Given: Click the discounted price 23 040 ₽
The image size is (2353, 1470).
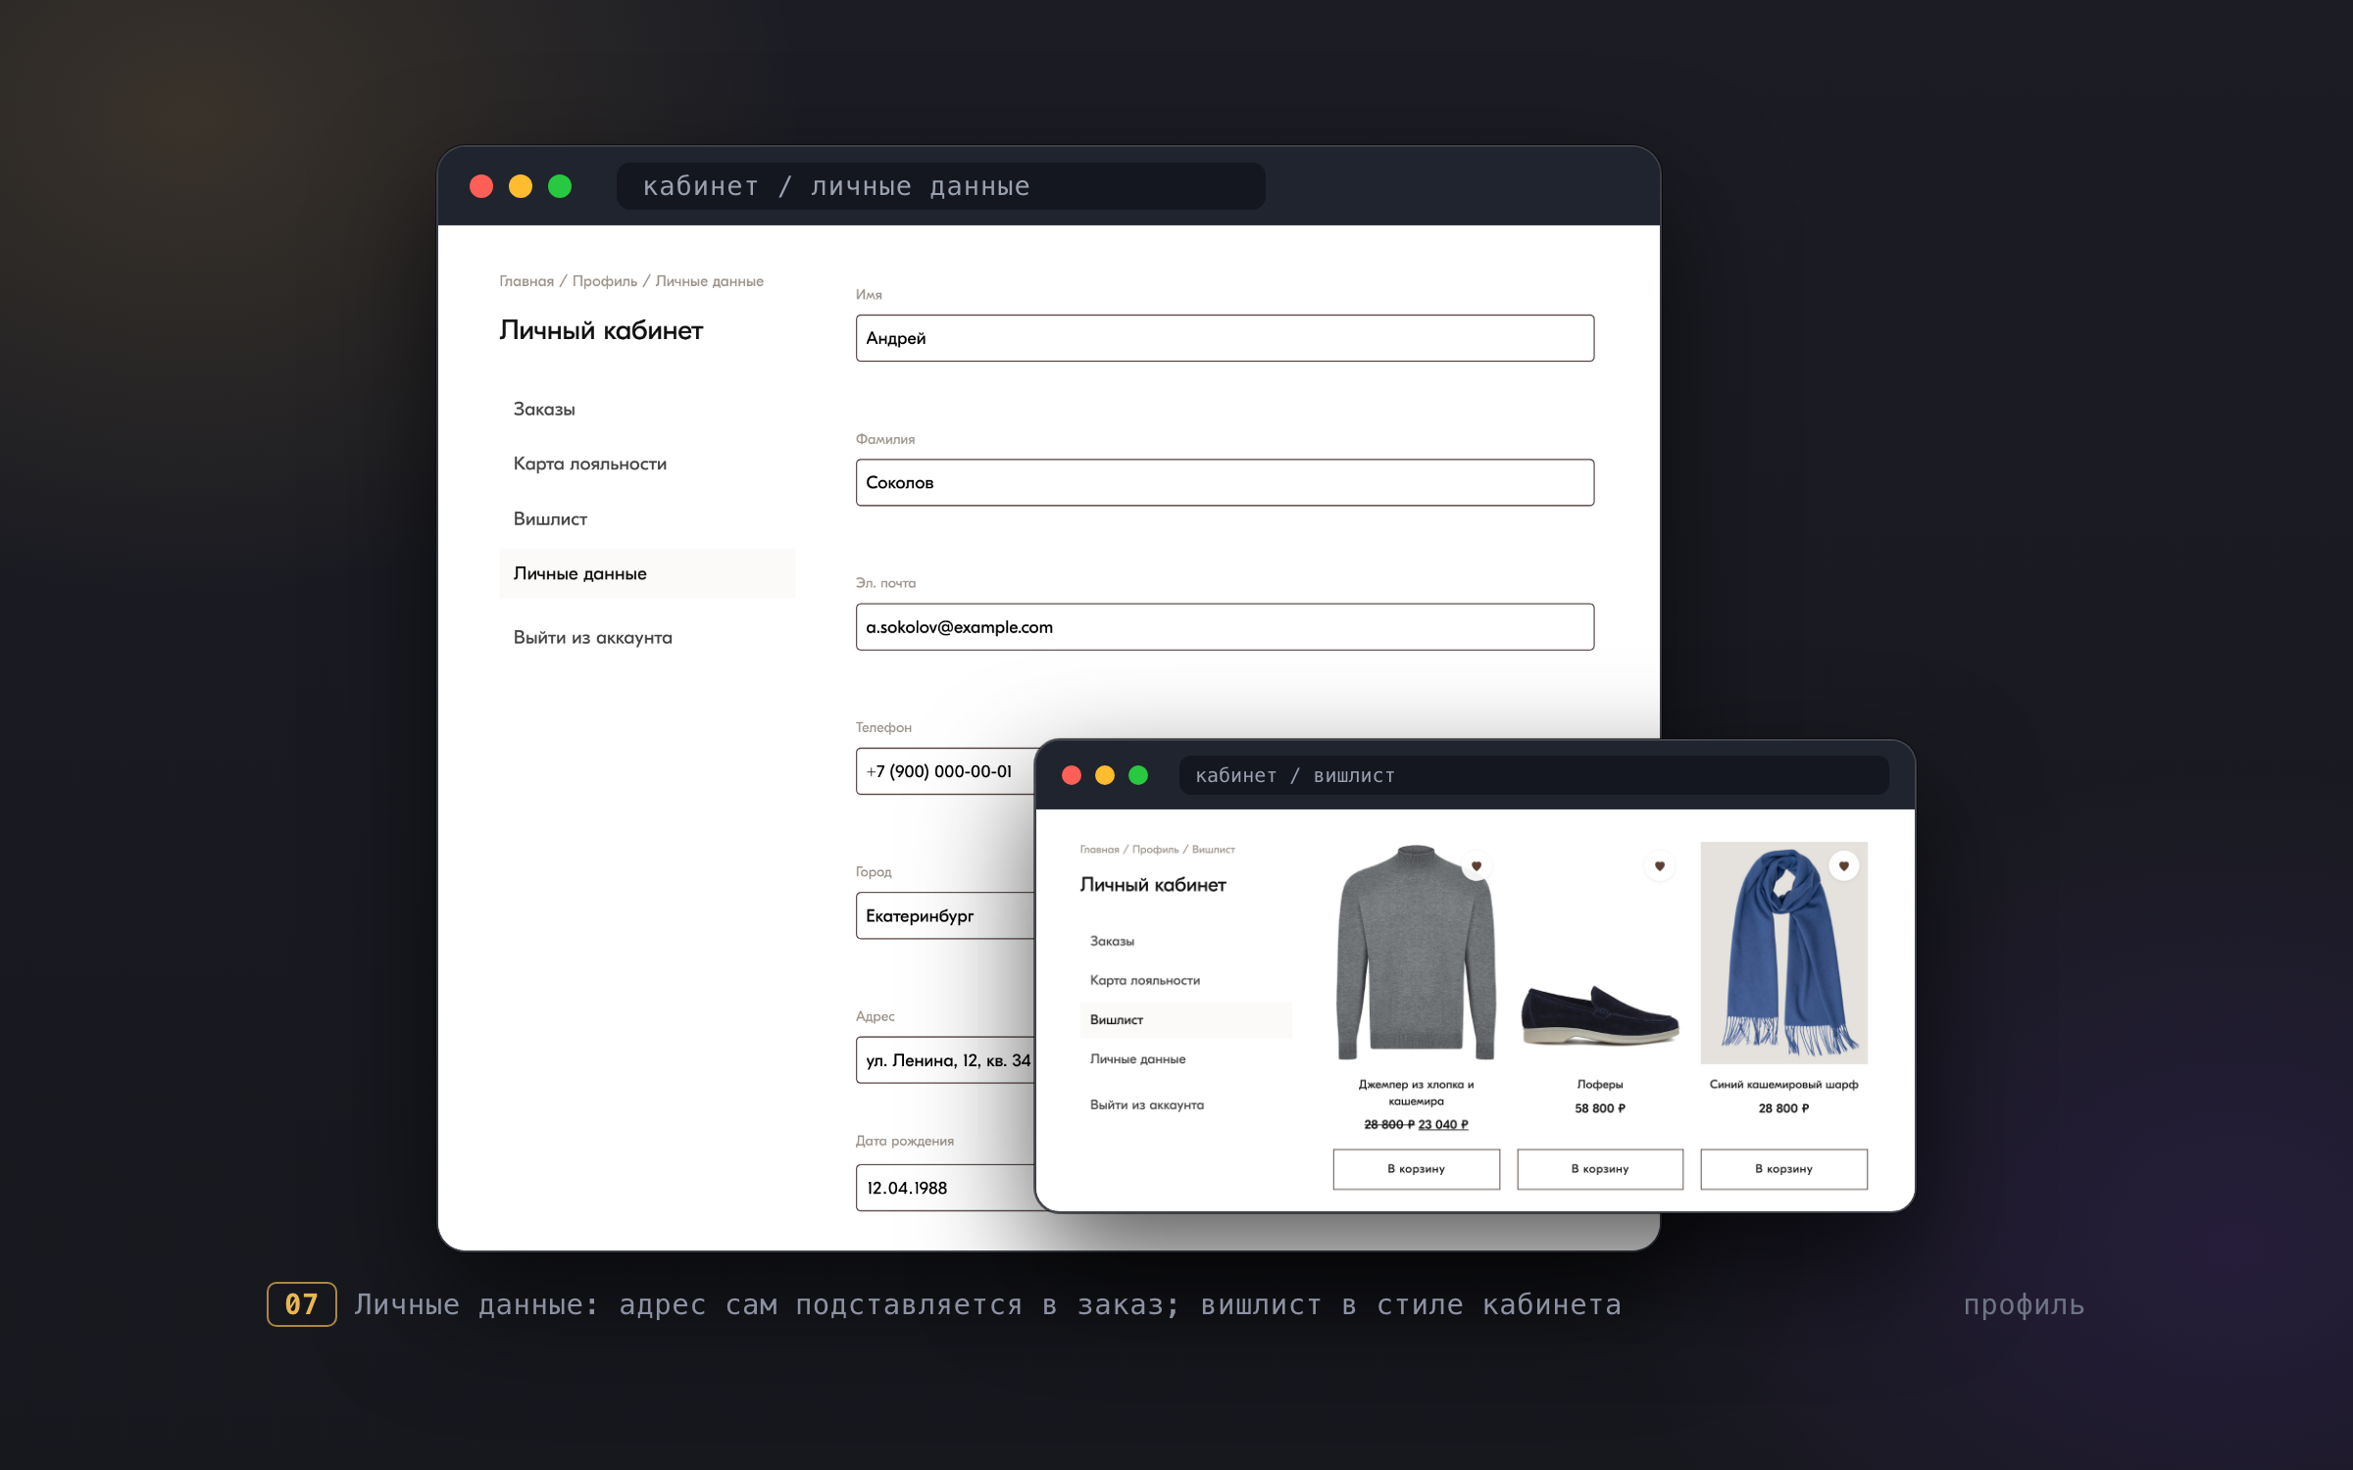Looking at the screenshot, I should click(1443, 1125).
